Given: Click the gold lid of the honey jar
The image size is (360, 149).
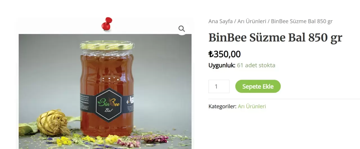Looking at the screenshot, I should point(107,46).
